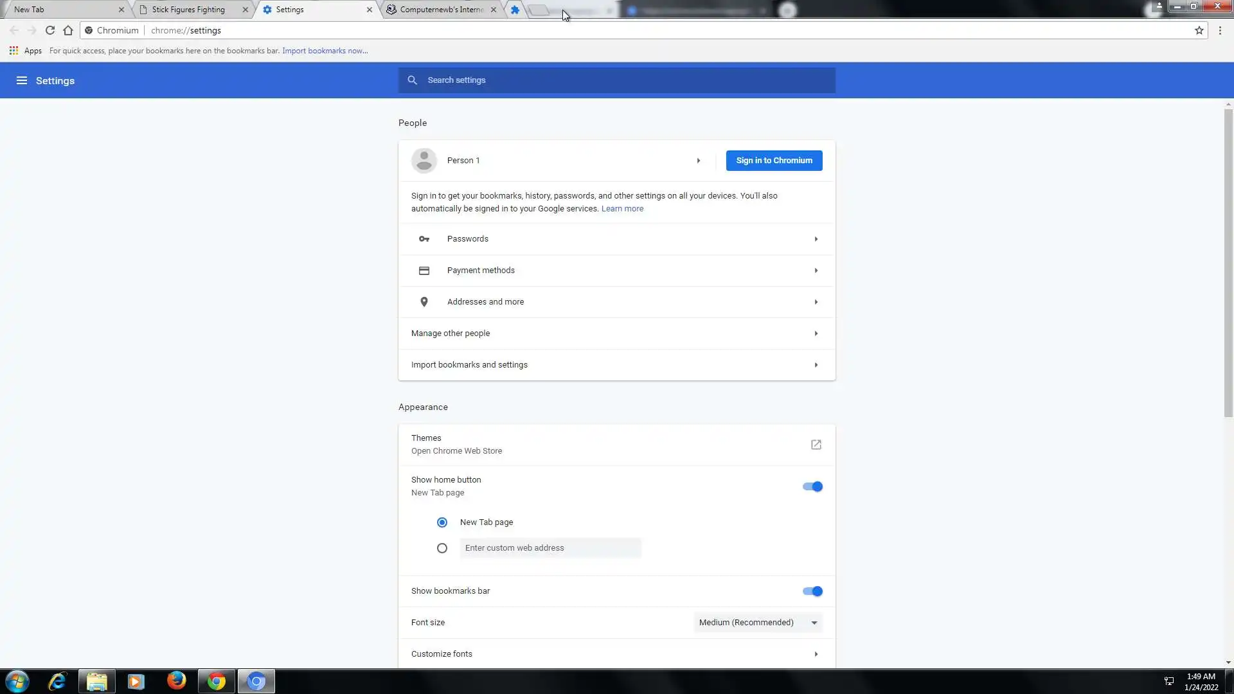Click Sign in to Chromium button
1234x694 pixels.
(774, 161)
